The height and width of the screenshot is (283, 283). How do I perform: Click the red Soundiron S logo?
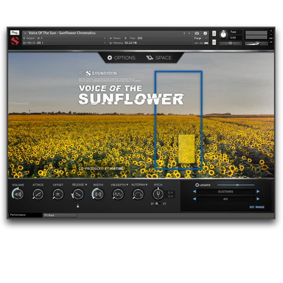pyautogui.click(x=15, y=41)
